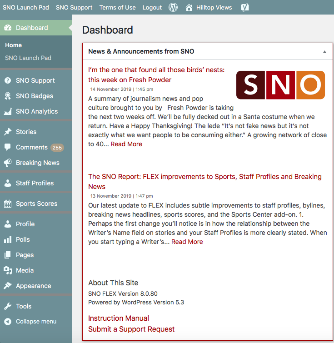
Task: Click News & Announcements from SNO heading
Action: (141, 51)
